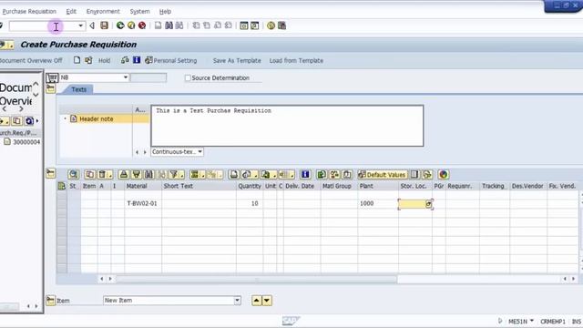Expand the Header note tree node
Viewport: 583px width, 328px height.
click(65, 118)
